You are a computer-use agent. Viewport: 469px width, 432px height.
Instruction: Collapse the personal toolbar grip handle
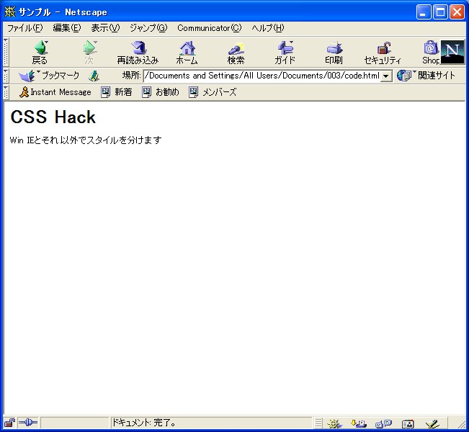click(x=6, y=92)
